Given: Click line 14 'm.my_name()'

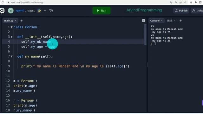Looking at the screenshot, I should point(24,91).
